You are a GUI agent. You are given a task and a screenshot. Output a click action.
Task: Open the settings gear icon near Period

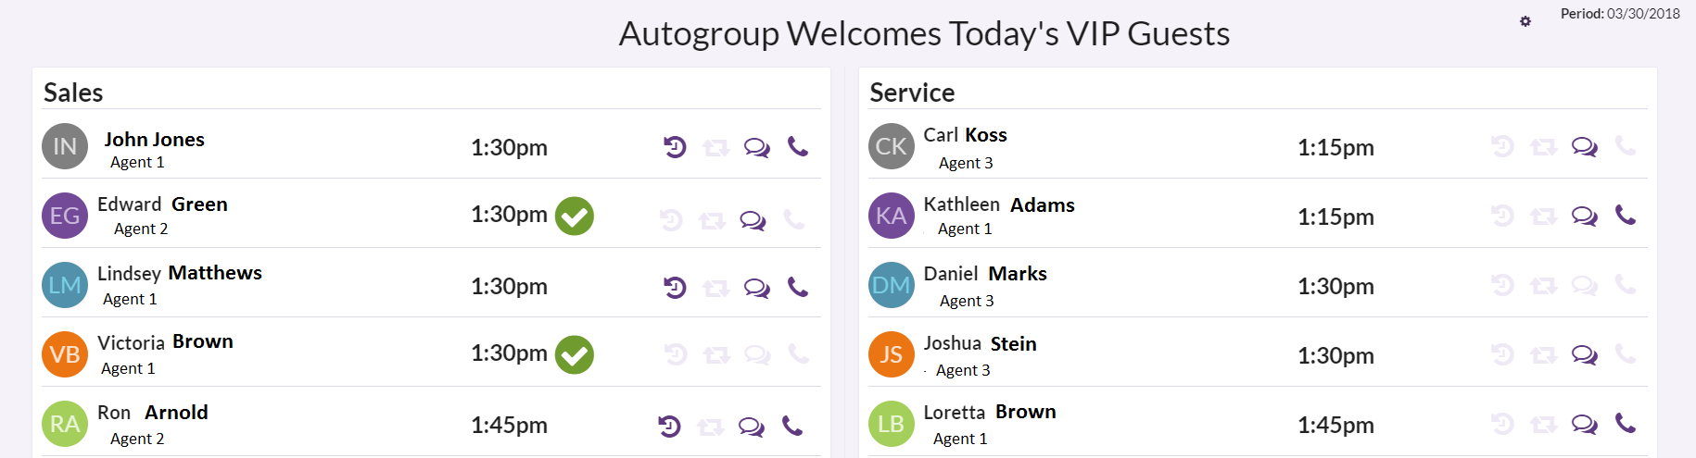[1525, 21]
